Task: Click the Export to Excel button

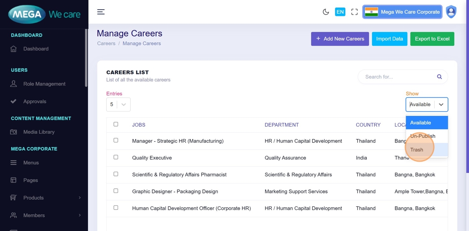Action: tap(432, 39)
